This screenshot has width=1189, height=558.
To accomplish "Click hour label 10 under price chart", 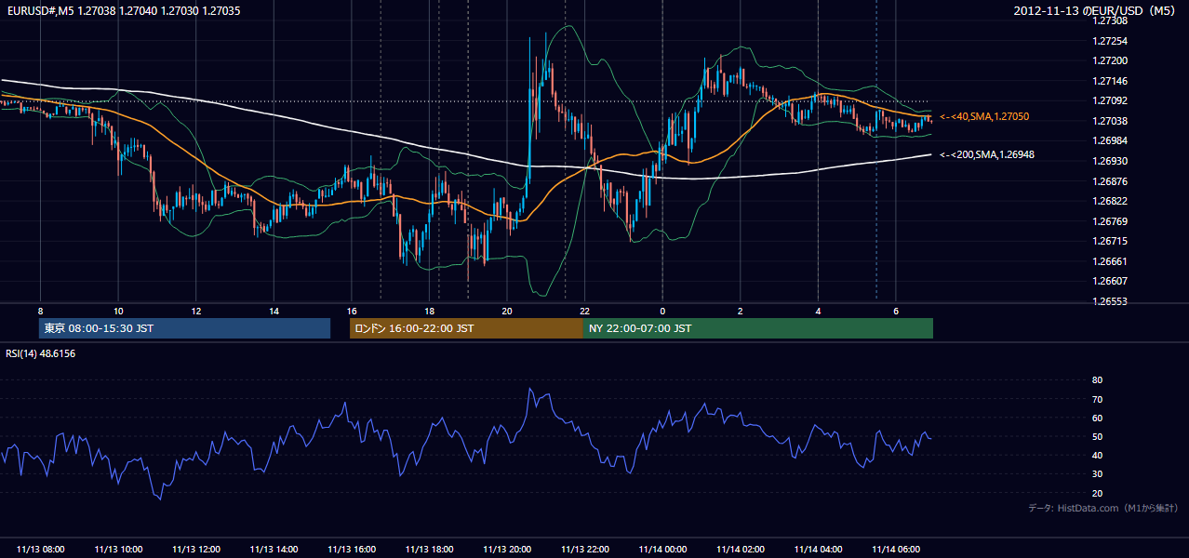I will click(x=118, y=311).
